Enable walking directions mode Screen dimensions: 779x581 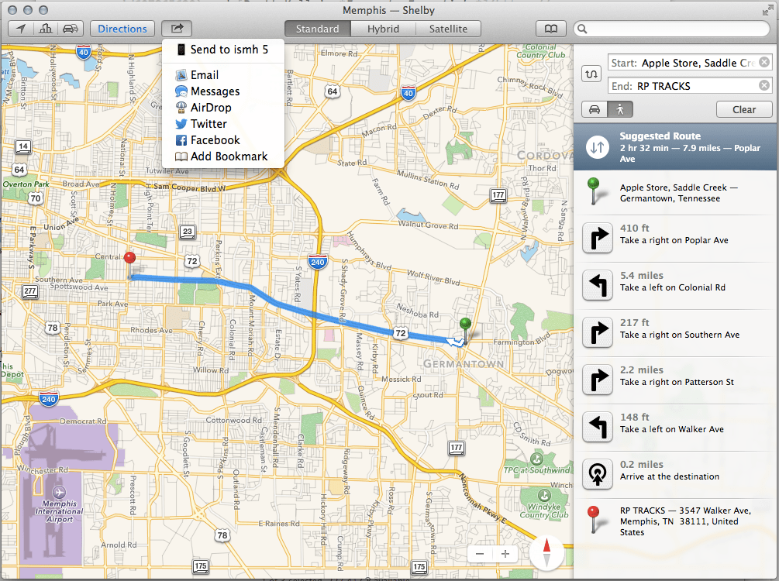click(x=622, y=109)
